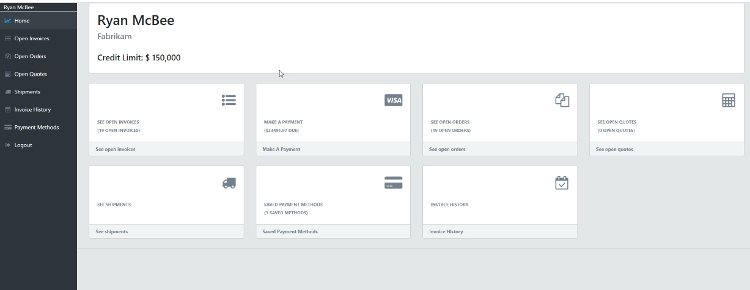The width and height of the screenshot is (750, 290).
Task: Open Invoice History from the sidebar
Action: [x=39, y=110]
